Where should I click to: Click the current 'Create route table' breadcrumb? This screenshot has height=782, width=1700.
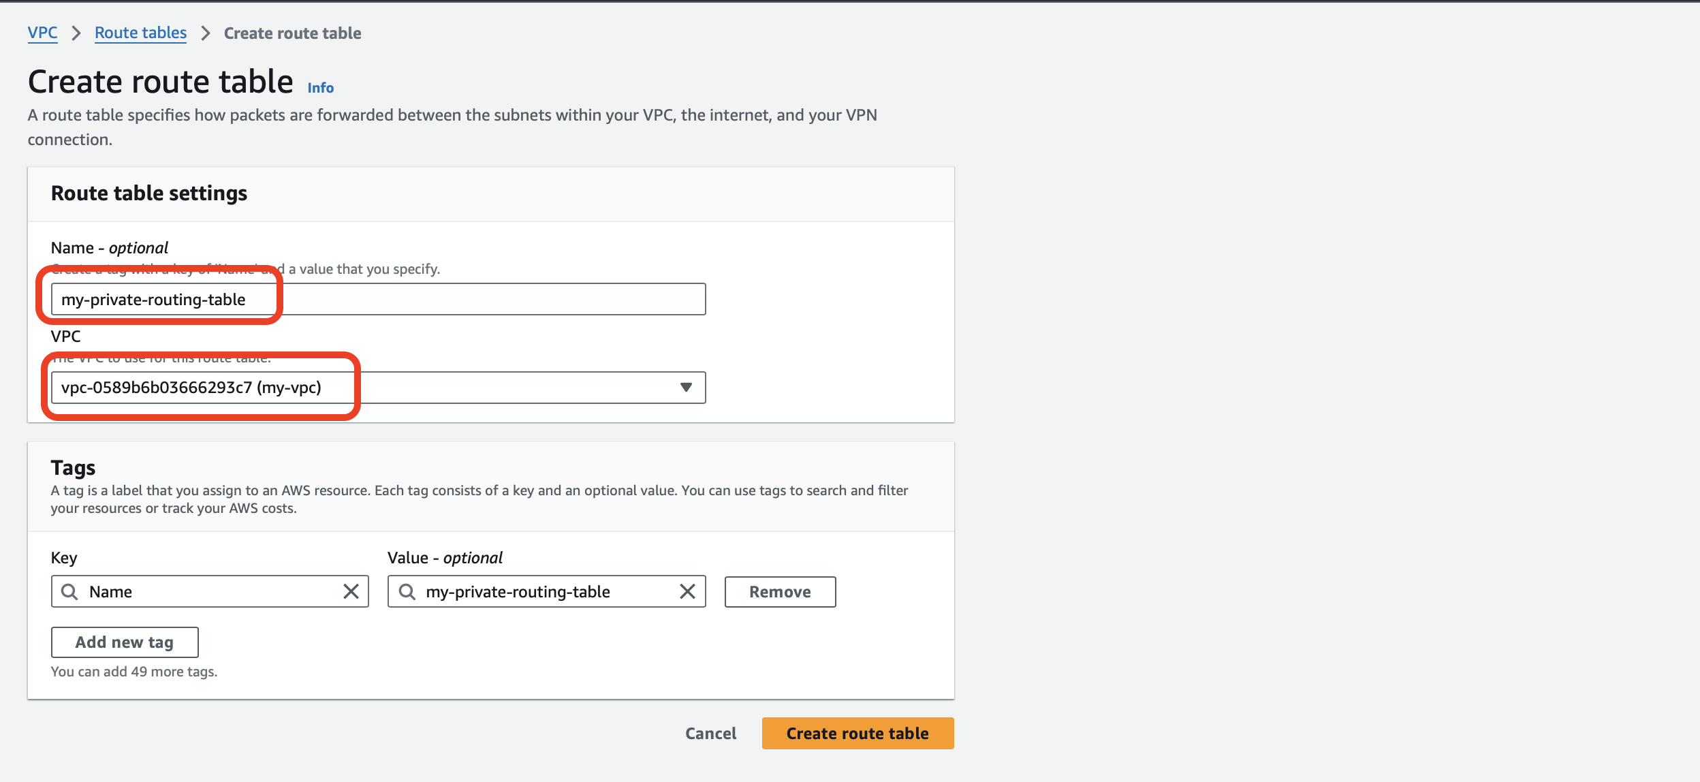click(292, 33)
